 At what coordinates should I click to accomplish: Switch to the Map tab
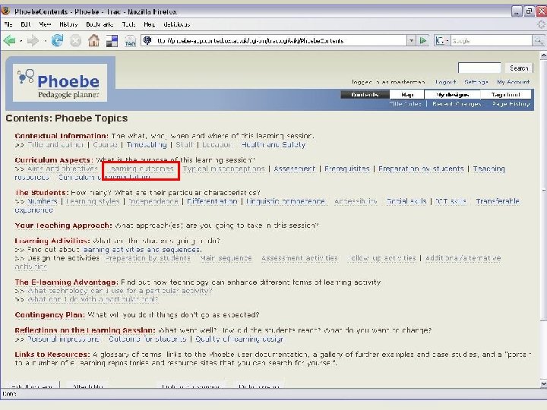[407, 94]
